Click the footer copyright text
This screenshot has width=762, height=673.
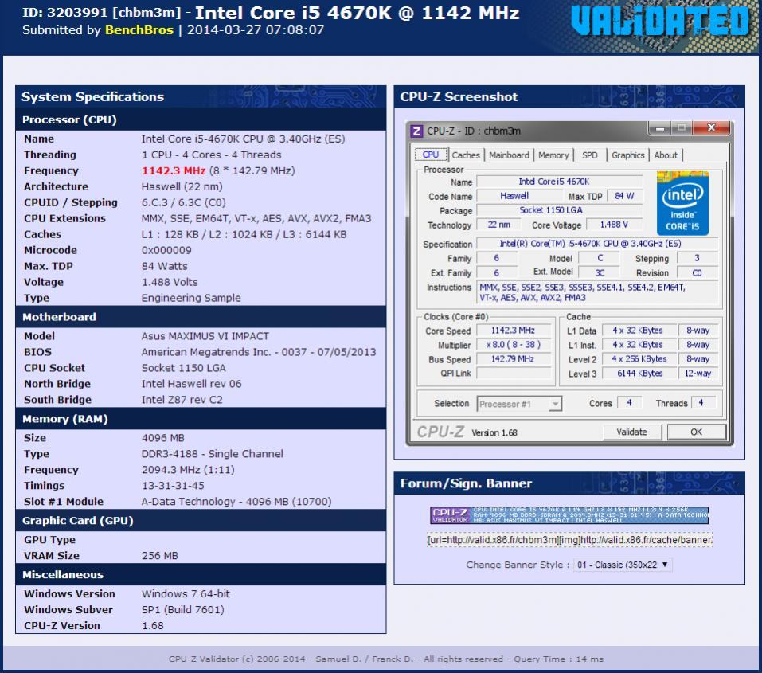386,659
